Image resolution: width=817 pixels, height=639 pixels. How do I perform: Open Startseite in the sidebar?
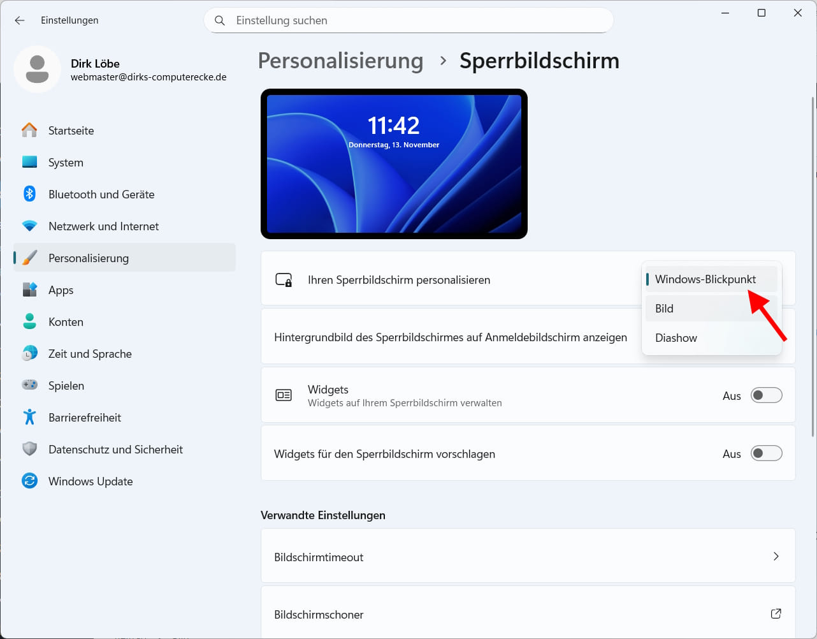click(124, 130)
